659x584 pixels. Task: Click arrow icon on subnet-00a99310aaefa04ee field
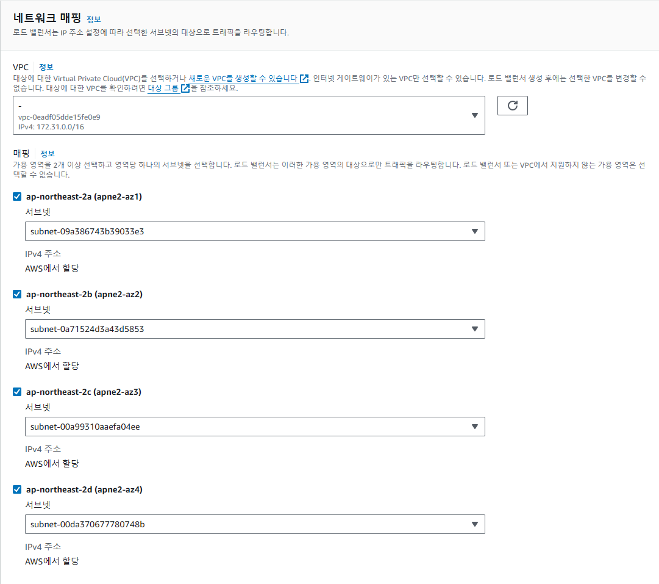click(474, 427)
